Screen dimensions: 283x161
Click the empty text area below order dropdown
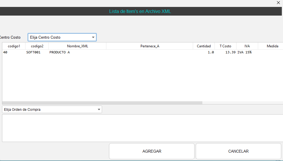pos(142,128)
